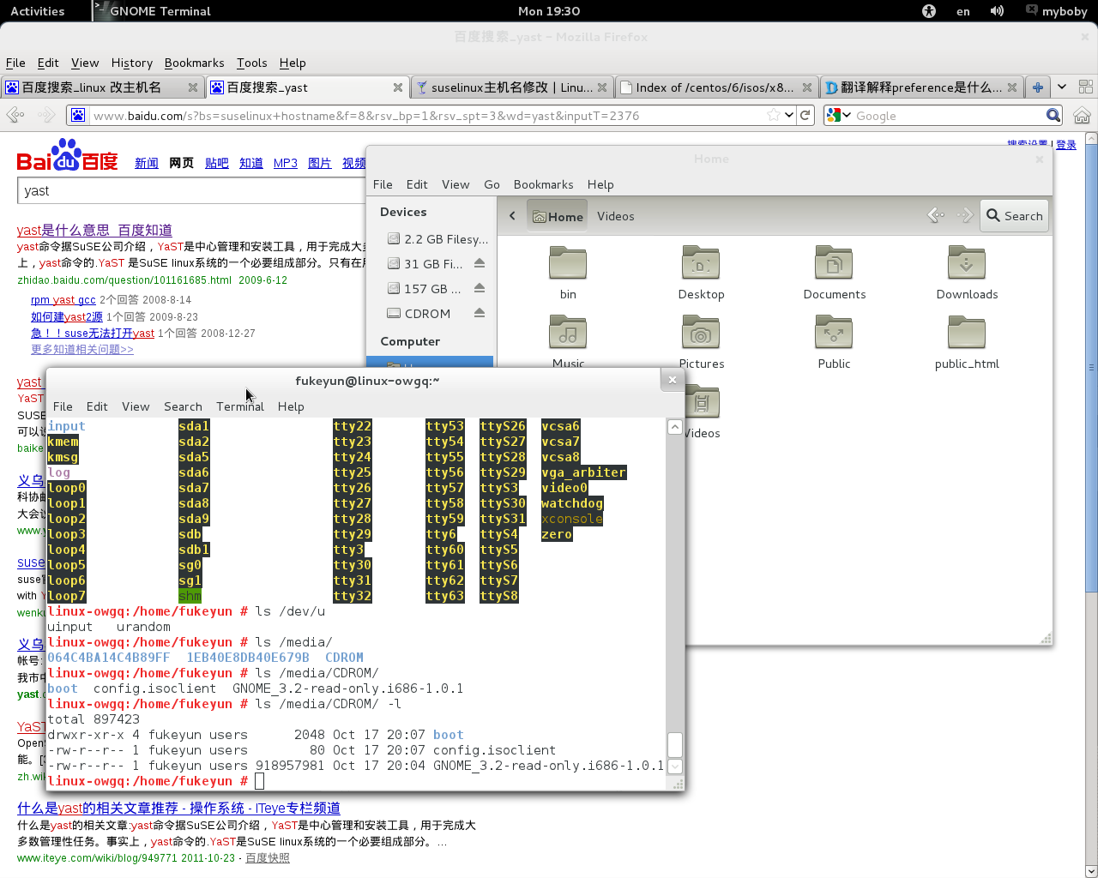Click the Firefox page vertical scrollbar
1098x878 pixels.
pos(1091,369)
